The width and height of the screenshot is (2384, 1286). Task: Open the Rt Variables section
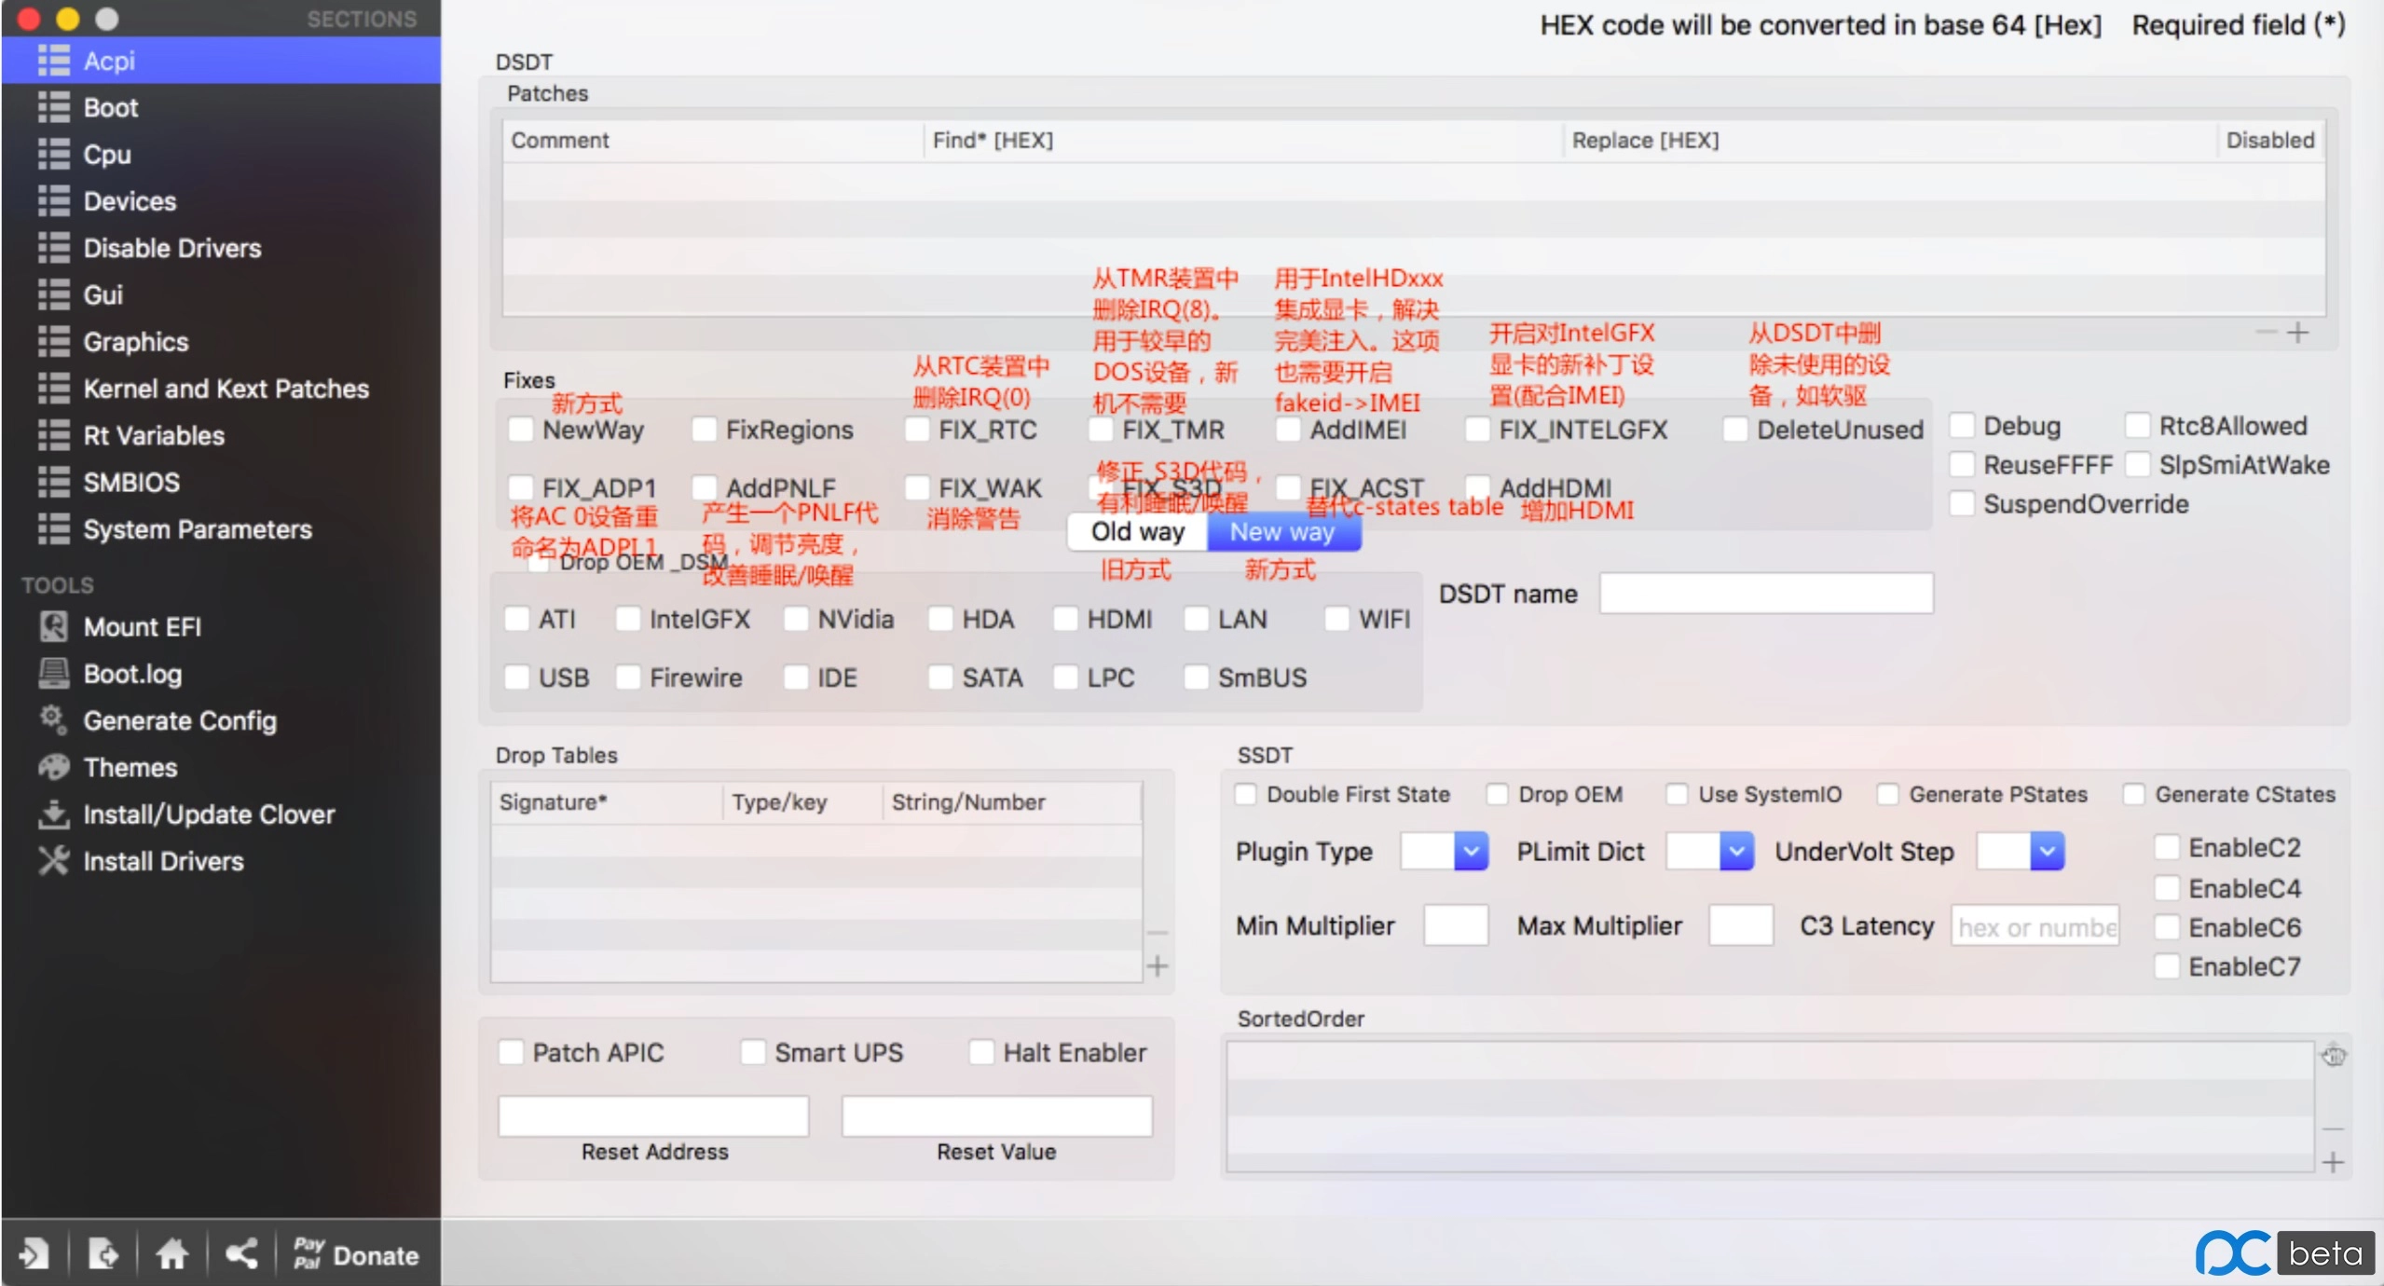[x=221, y=435]
